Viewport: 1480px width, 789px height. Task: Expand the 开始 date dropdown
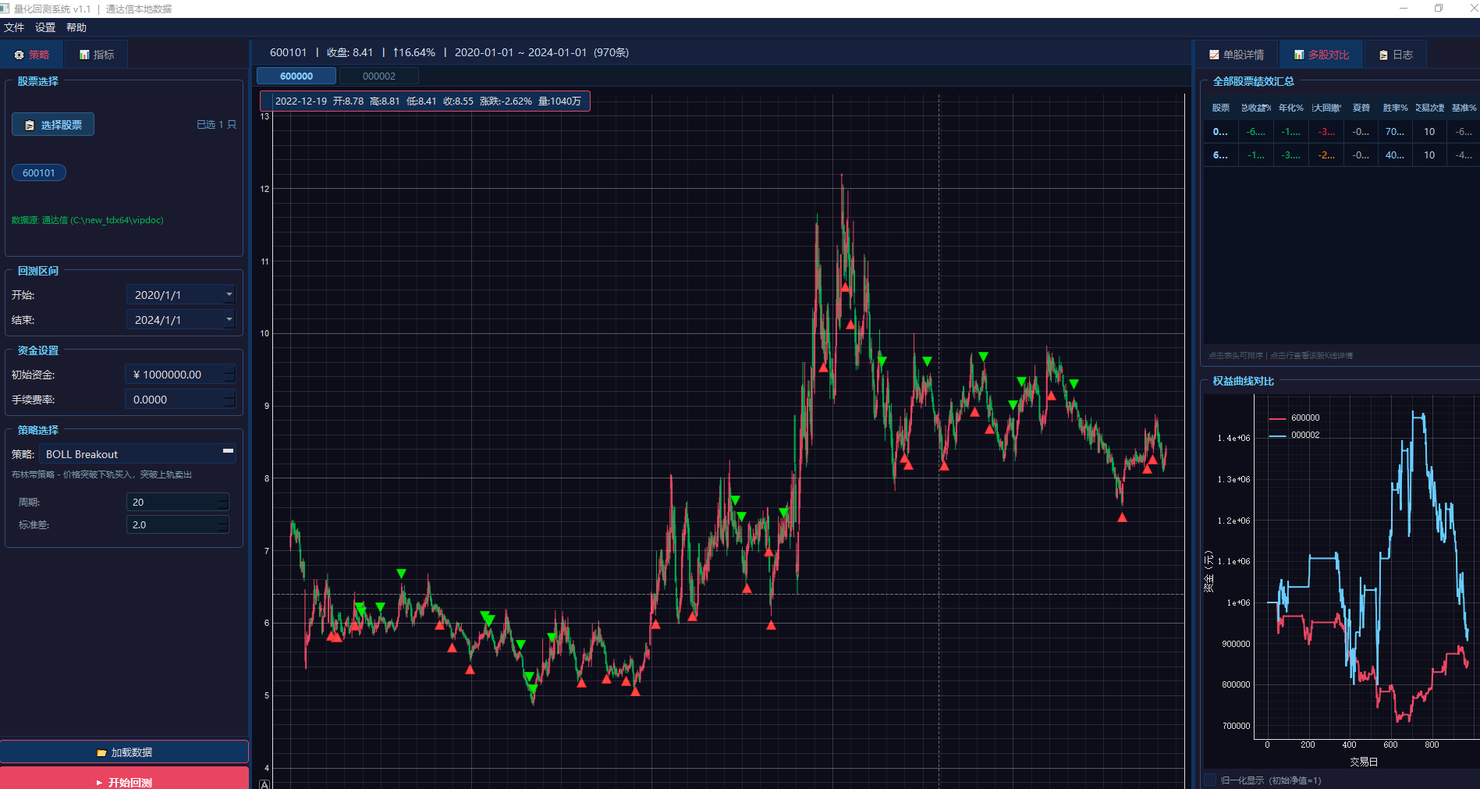(x=229, y=295)
